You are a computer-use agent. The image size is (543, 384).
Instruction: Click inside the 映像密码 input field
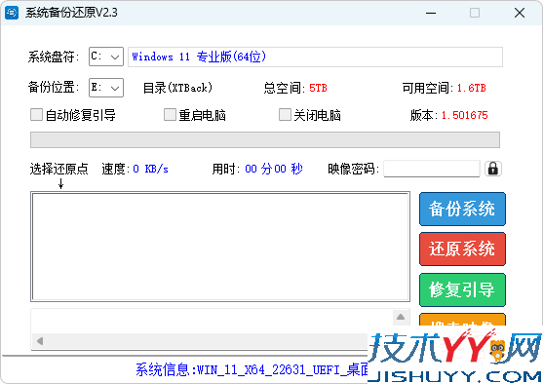[x=432, y=169]
